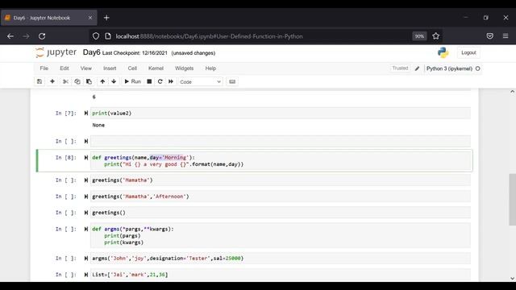Click the Trusted notebook indicator
The height and width of the screenshot is (290, 516).
400,68
